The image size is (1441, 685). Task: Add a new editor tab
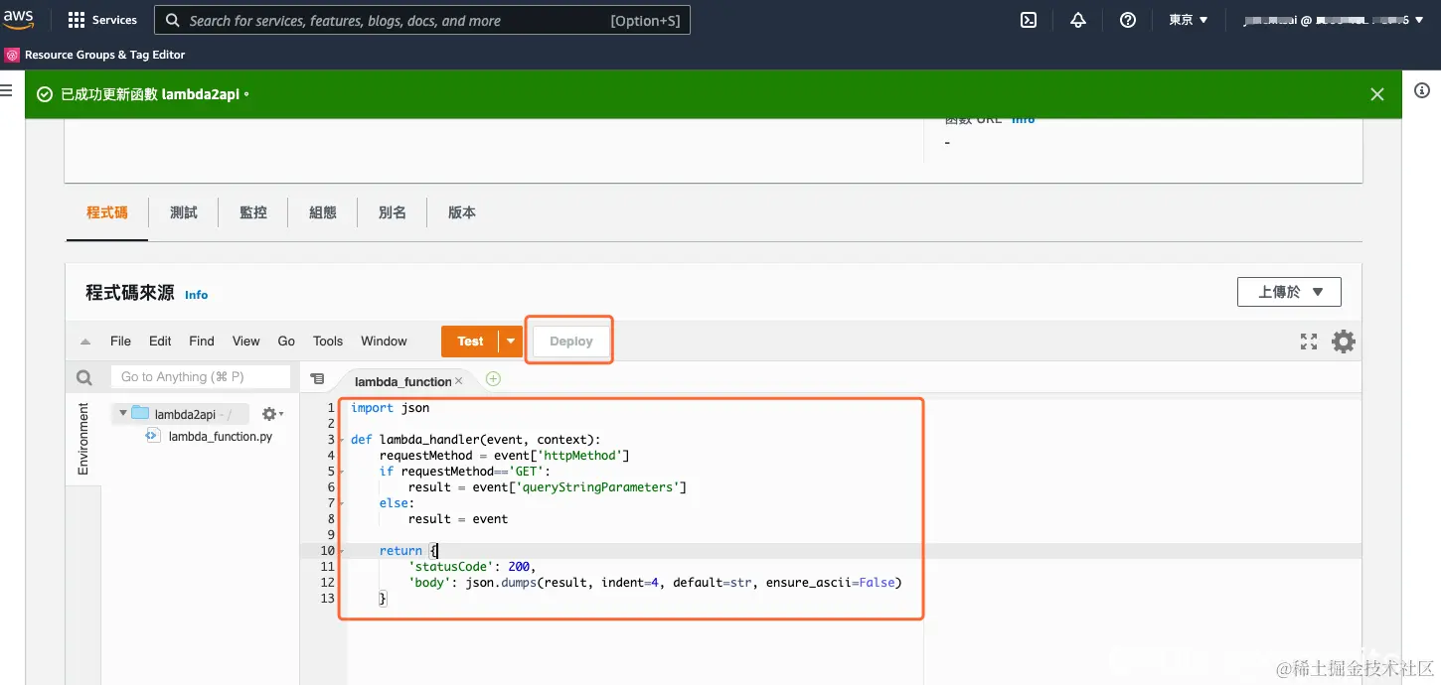click(x=493, y=378)
